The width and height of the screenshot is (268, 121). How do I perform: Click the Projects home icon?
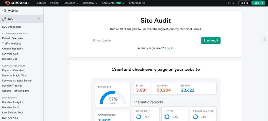[x=4, y=11]
